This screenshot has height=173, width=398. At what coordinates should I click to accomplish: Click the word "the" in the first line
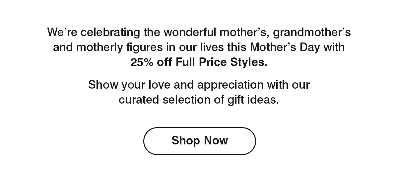point(152,33)
